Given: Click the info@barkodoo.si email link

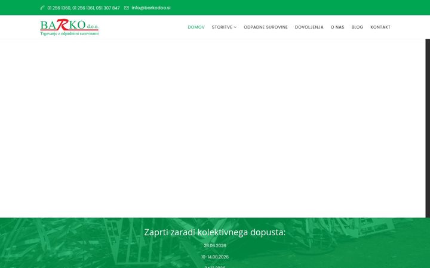Looking at the screenshot, I should [x=151, y=8].
